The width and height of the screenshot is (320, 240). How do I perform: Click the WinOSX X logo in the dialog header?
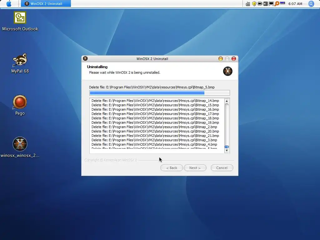(227, 71)
